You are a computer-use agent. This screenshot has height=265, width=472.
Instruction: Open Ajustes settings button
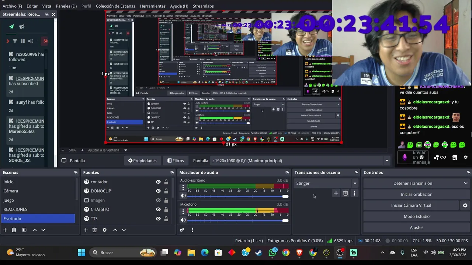(x=417, y=227)
